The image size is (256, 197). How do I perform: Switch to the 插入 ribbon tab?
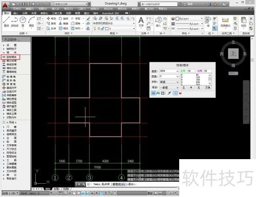[16, 13]
